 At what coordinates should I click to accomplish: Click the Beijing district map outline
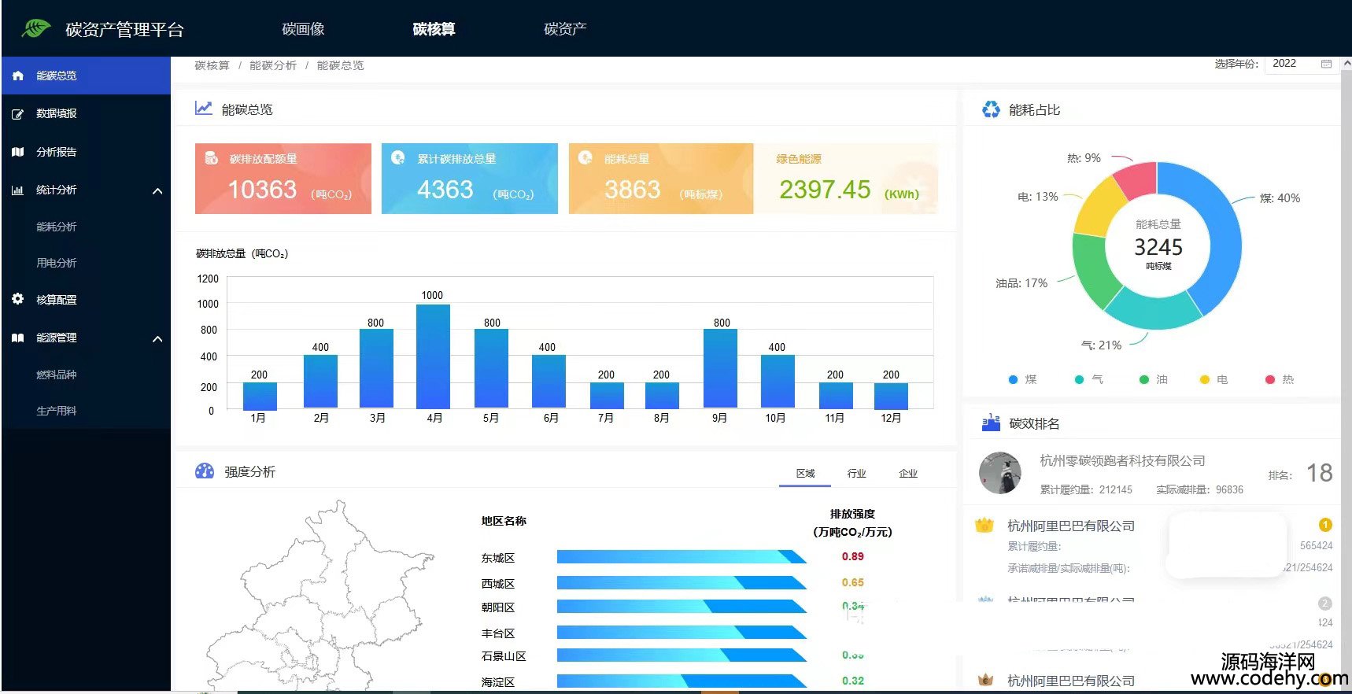[319, 596]
